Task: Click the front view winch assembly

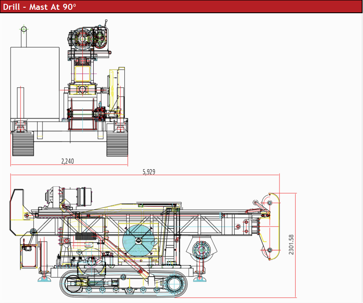Action: pos(84,114)
